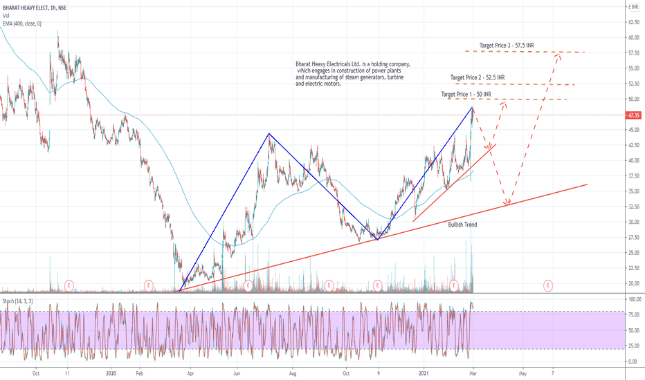Image resolution: width=645 pixels, height=380 pixels.
Task: Select the Feb label on the time axis
Action: pos(139,373)
